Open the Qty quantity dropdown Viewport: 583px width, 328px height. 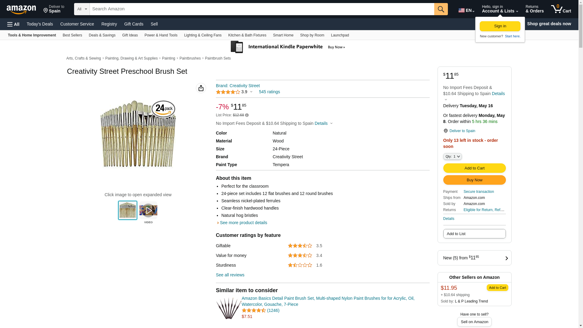pos(452,156)
